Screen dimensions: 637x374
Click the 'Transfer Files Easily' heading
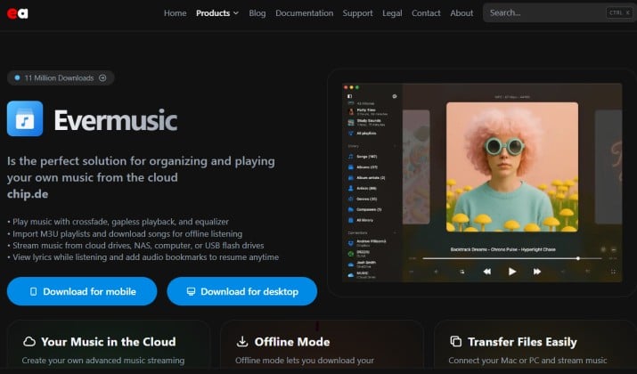[522, 342]
